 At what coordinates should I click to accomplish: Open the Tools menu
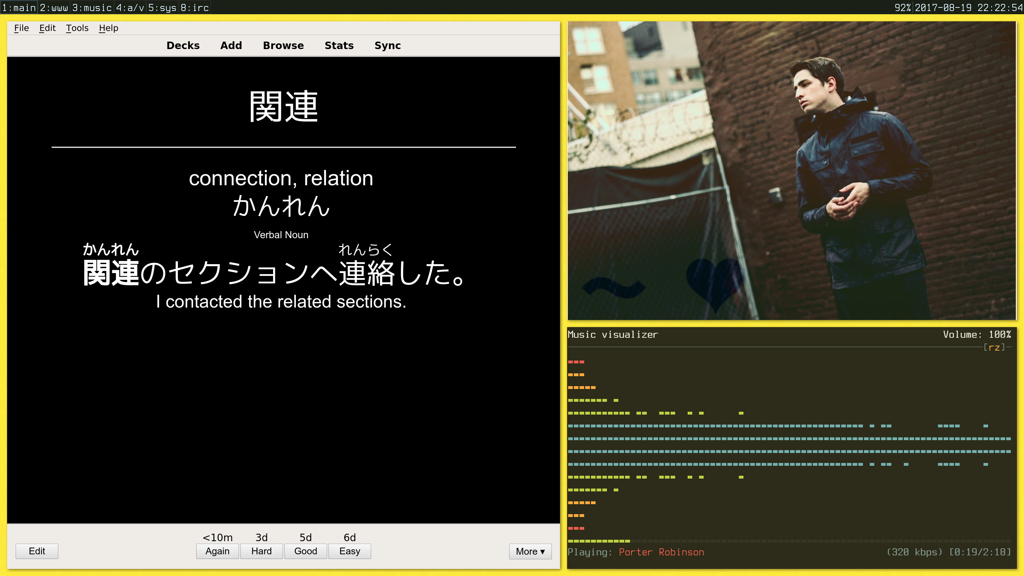(77, 28)
